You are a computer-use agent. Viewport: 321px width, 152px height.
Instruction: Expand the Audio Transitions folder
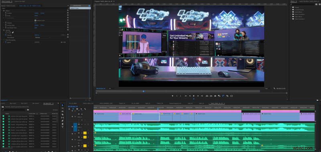pos(291,14)
